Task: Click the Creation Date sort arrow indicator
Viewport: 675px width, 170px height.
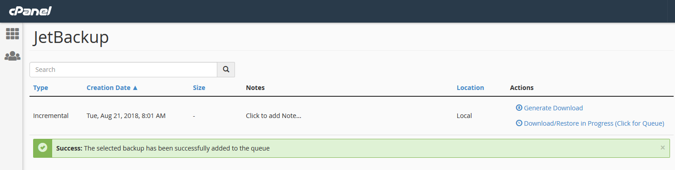Action: click(x=135, y=88)
